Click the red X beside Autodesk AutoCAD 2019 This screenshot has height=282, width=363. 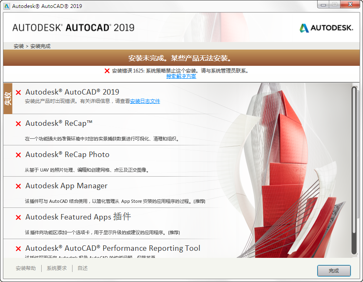(18, 92)
